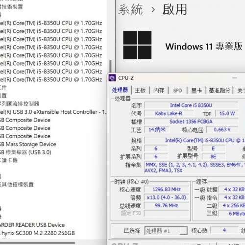
Task: Click the 扩展系列 value 6 in CPU-Z
Action: point(156,156)
